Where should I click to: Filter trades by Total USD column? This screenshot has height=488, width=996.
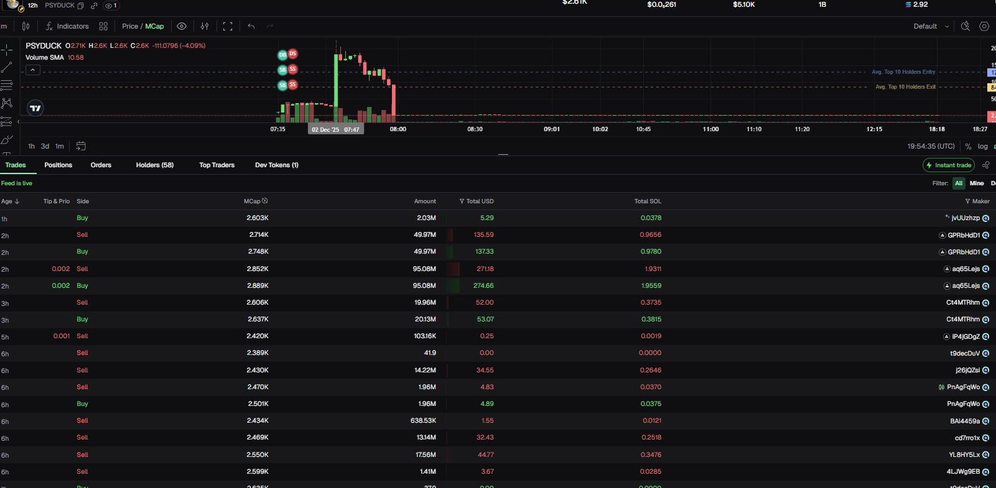pyautogui.click(x=462, y=201)
